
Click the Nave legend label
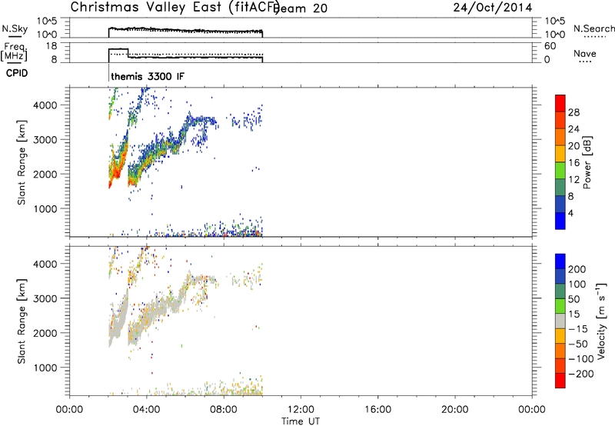tap(584, 53)
